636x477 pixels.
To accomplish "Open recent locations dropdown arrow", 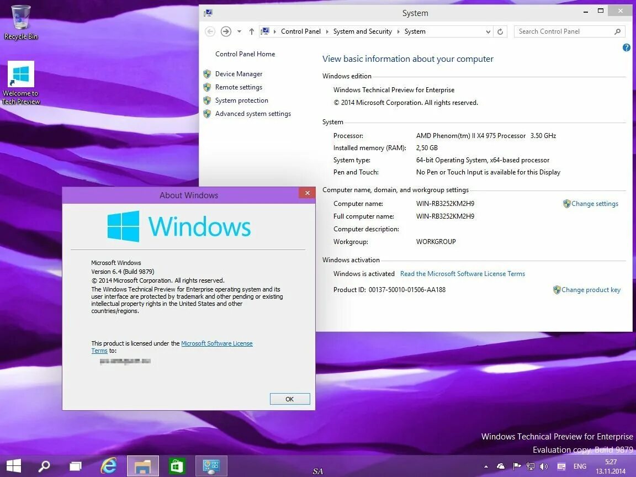I will click(239, 31).
